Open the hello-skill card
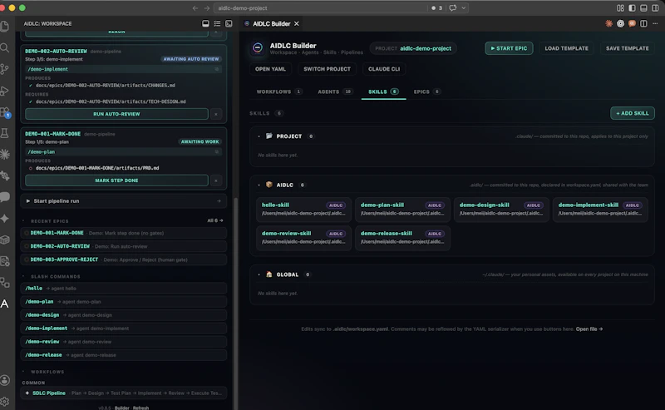This screenshot has height=410, width=665. [303, 210]
